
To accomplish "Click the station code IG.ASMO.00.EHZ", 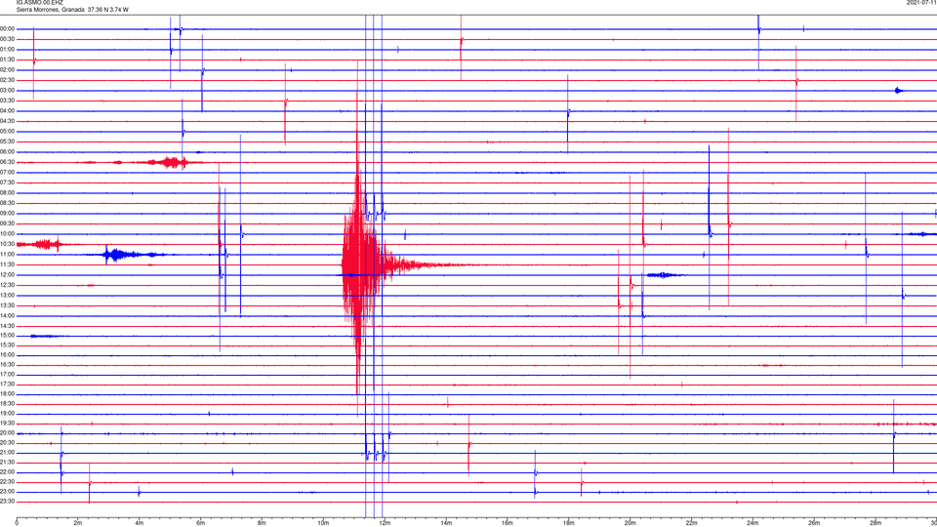I will (x=39, y=3).
